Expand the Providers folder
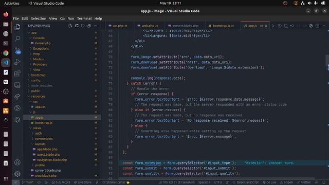The height and width of the screenshot is (185, 329). coord(40,64)
